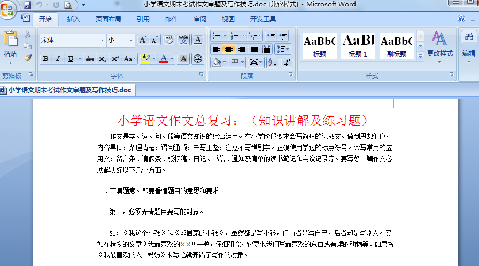Center align text

228,49
